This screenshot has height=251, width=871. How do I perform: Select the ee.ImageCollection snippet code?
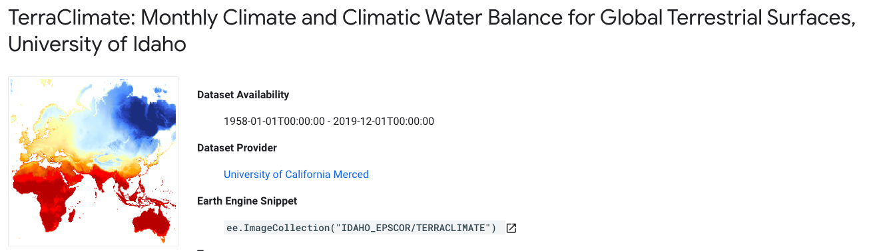[362, 228]
